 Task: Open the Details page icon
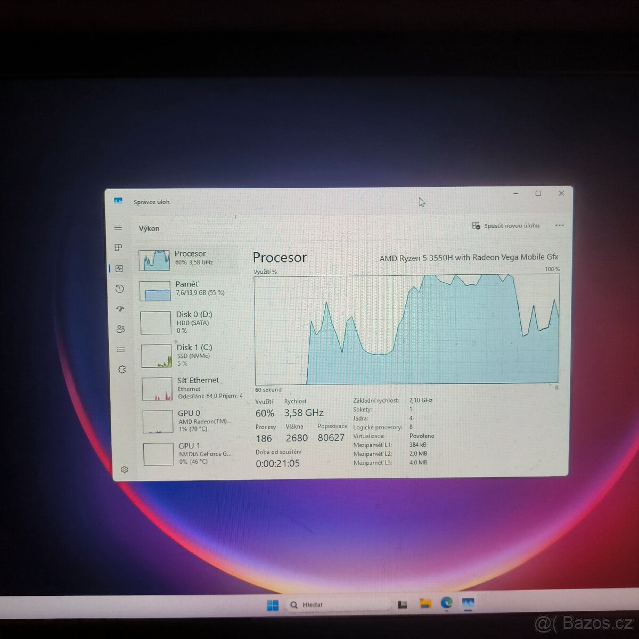pos(121,349)
